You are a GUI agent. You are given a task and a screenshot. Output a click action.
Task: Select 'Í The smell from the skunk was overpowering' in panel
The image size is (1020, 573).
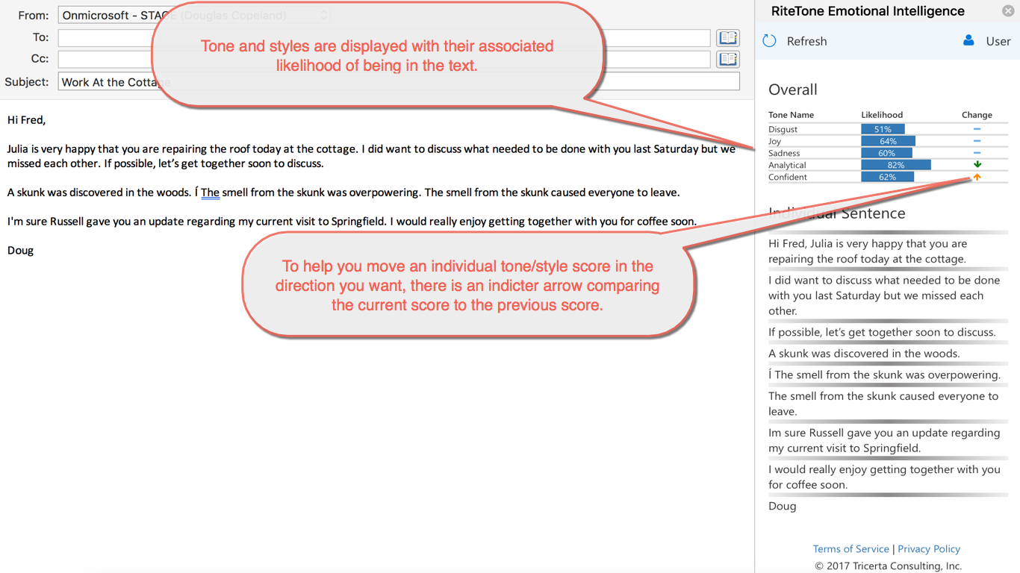click(x=884, y=375)
